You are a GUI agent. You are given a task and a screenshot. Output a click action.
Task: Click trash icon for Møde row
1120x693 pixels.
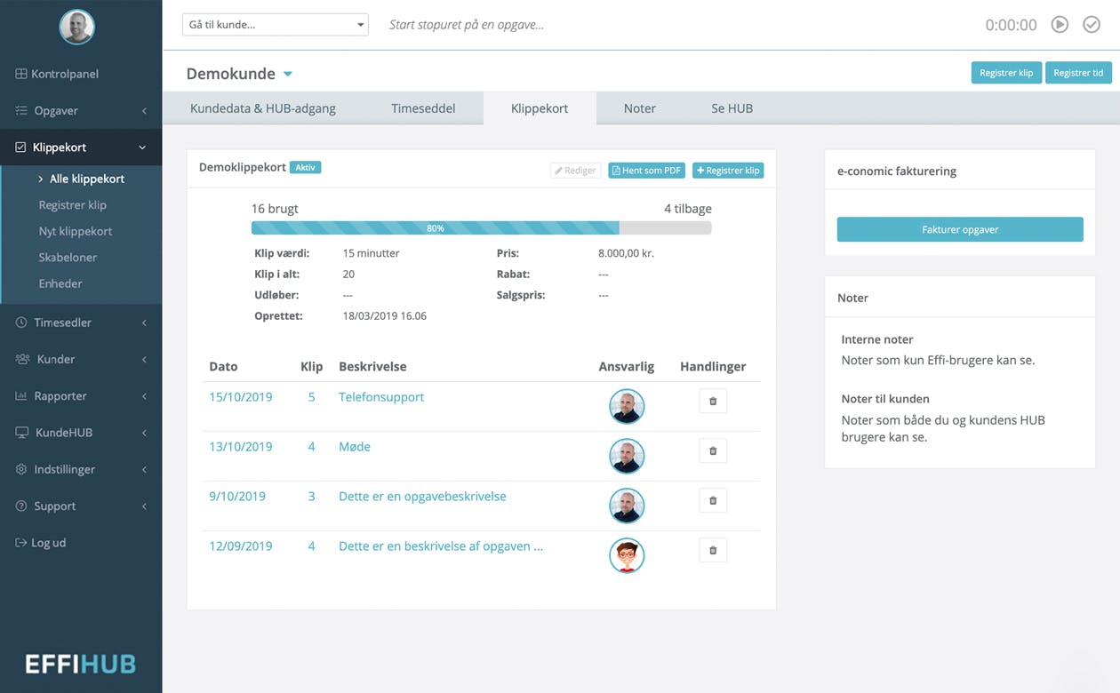coord(712,451)
